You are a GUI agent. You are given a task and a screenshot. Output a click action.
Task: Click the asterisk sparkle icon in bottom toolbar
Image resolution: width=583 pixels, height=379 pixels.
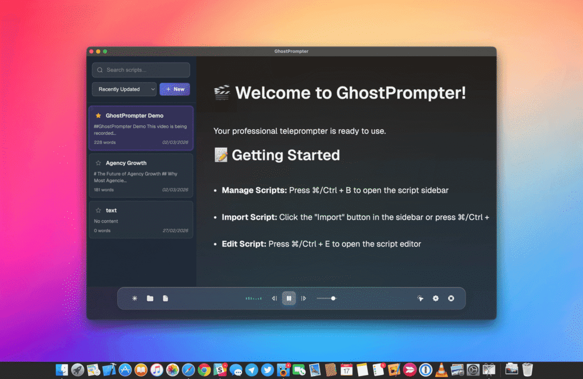point(134,298)
